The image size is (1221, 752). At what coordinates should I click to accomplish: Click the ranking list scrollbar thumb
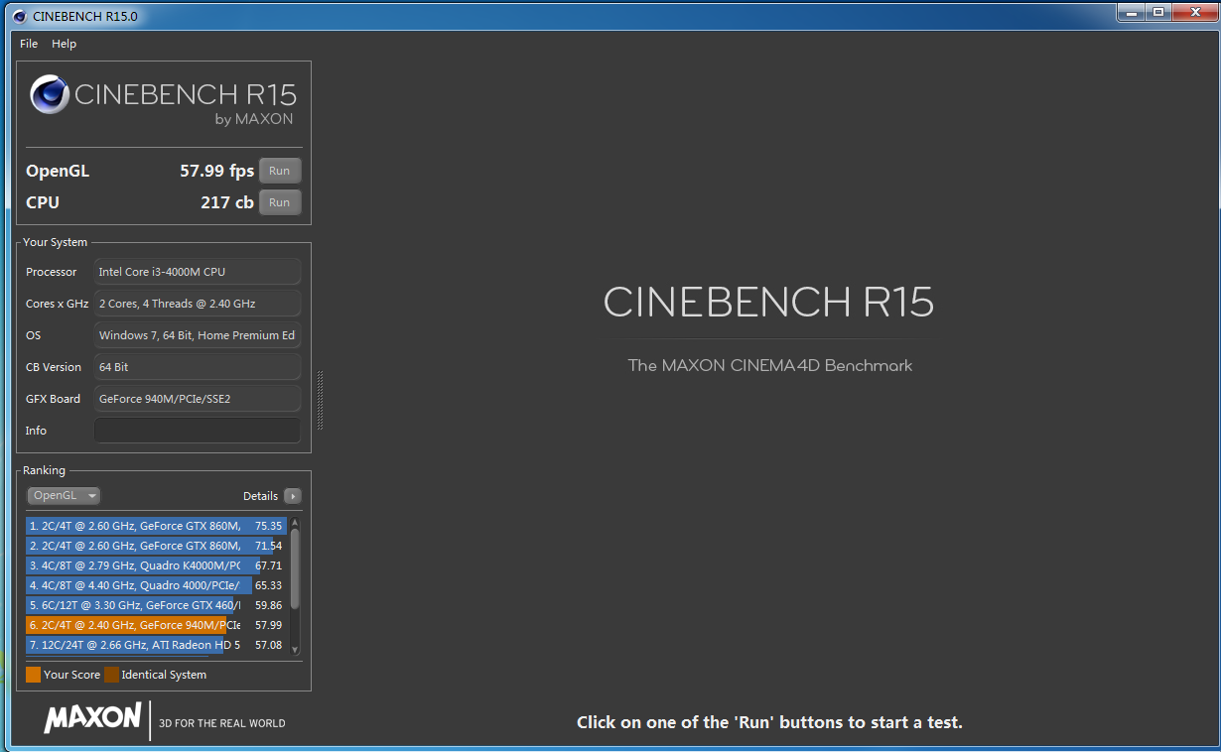click(x=295, y=568)
